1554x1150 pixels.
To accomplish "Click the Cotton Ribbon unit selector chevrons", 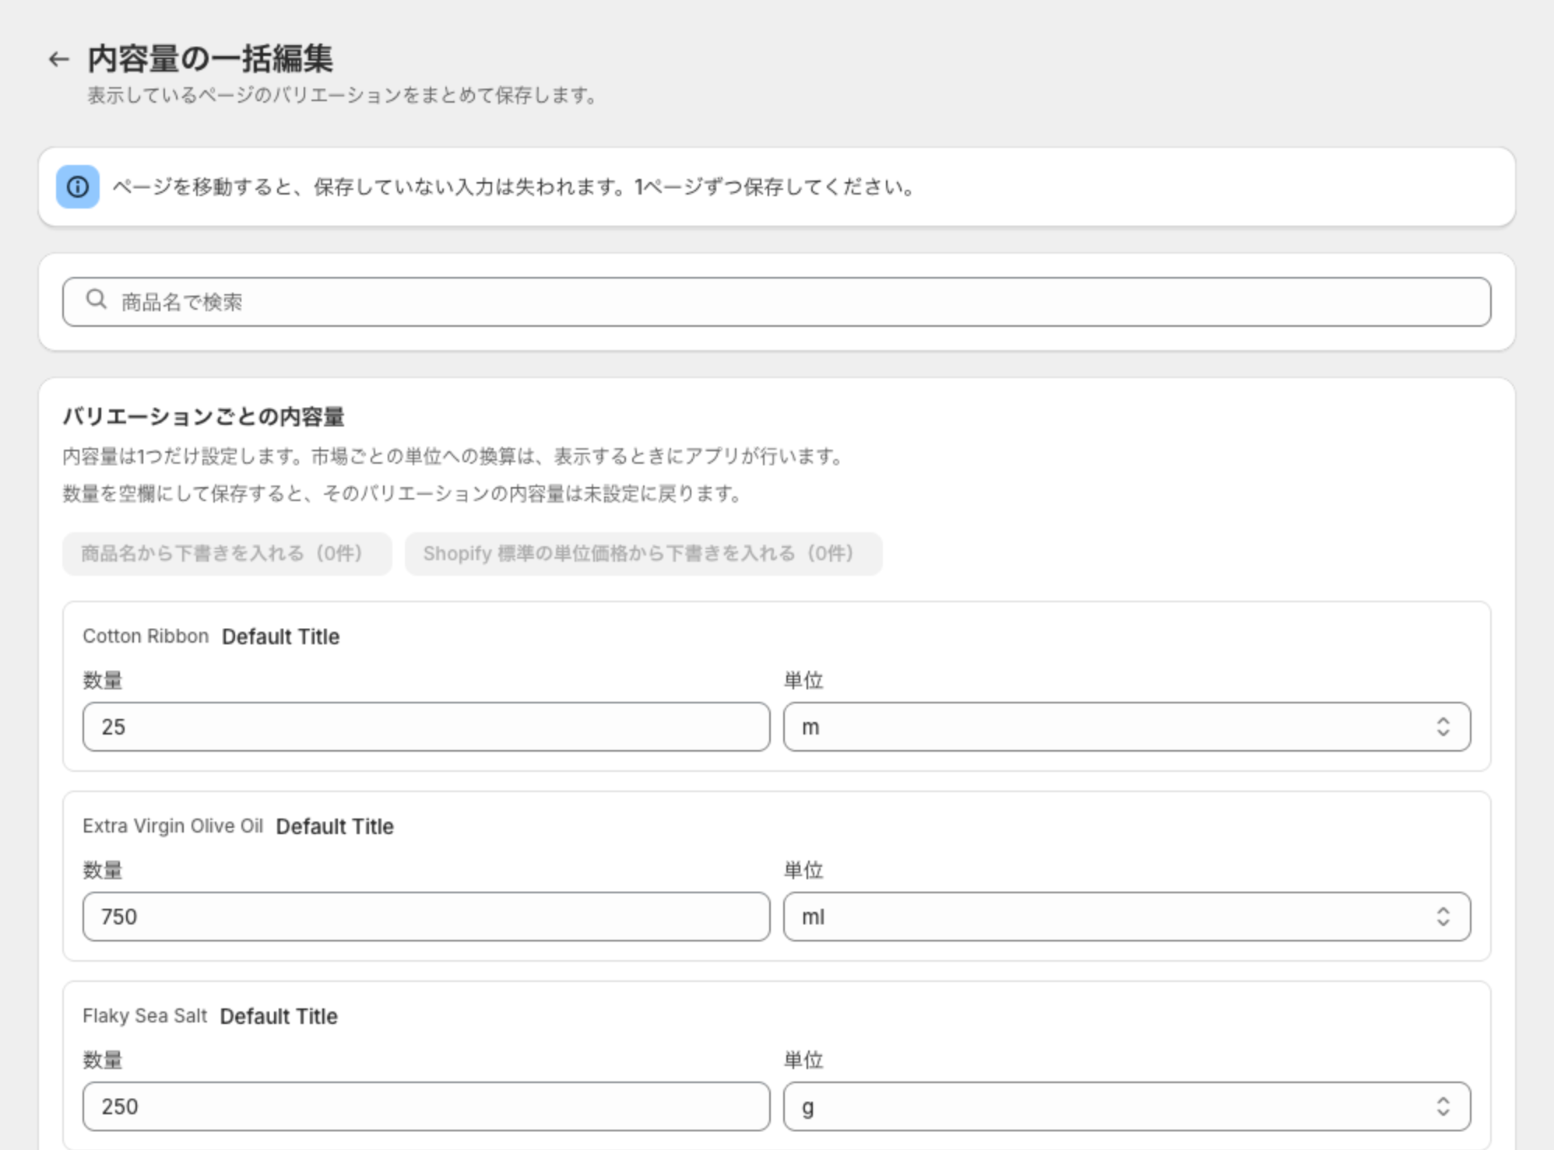I will (x=1443, y=727).
